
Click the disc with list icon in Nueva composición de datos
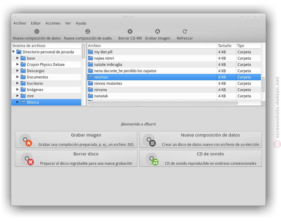point(149,140)
